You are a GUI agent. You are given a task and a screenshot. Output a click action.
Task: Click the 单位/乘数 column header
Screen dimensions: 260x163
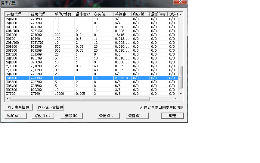tap(63, 14)
